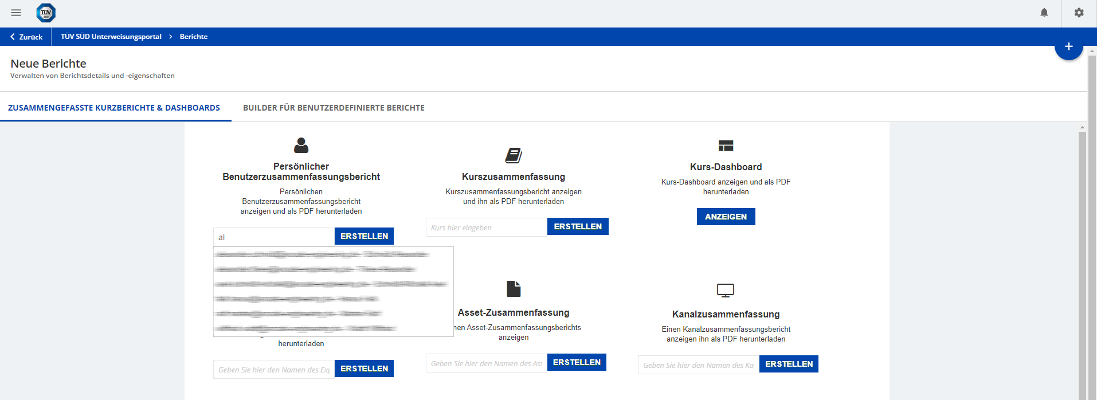Click the blue plus floating button
Image resolution: width=1097 pixels, height=400 pixels.
pyautogui.click(x=1068, y=46)
